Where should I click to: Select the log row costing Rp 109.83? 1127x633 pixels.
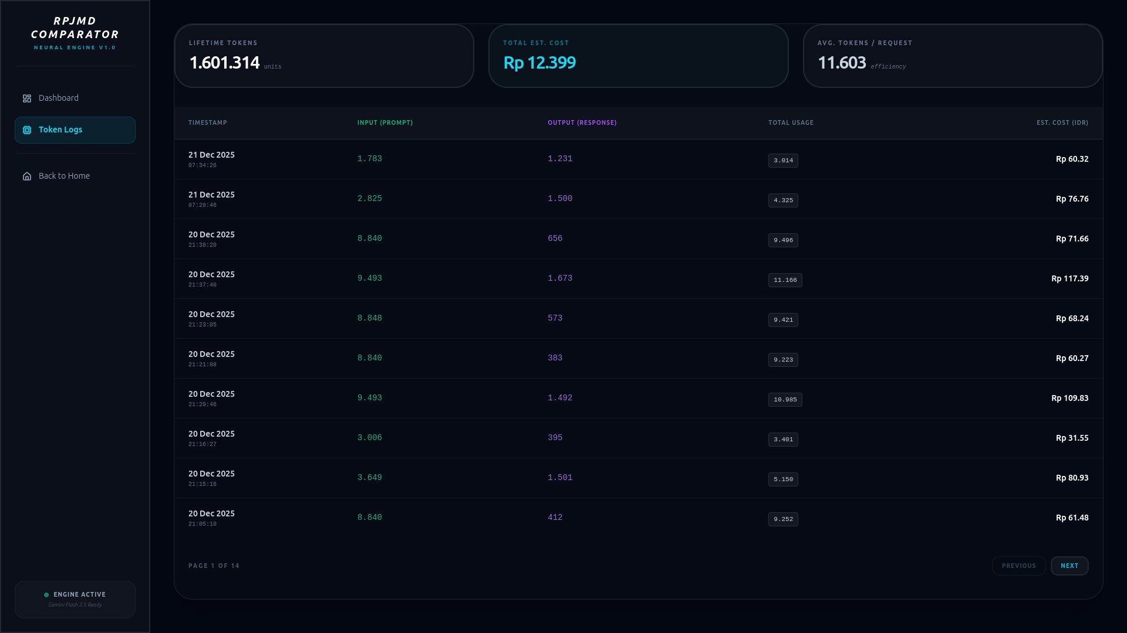pos(638,399)
